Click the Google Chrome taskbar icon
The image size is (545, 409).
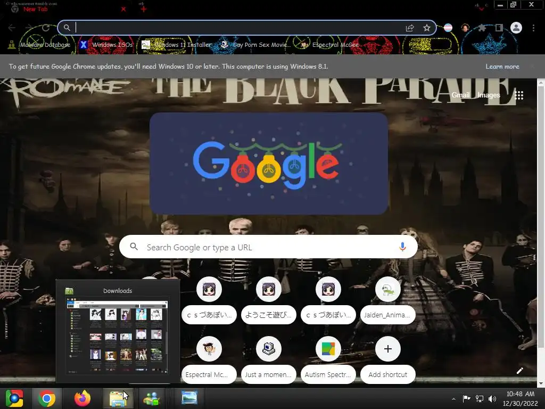click(47, 398)
